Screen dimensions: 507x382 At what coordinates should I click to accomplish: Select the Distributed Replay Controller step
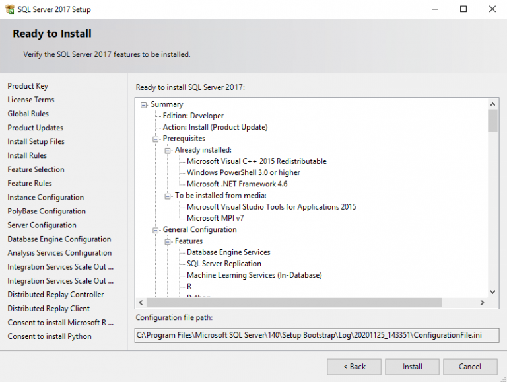[x=55, y=295]
